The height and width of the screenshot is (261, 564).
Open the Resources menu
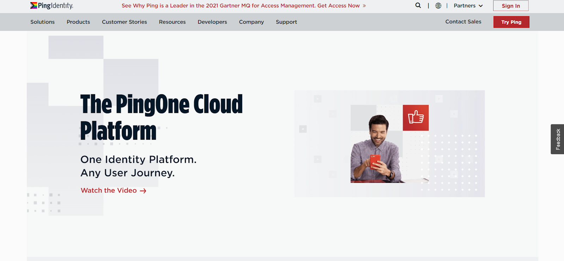point(172,22)
